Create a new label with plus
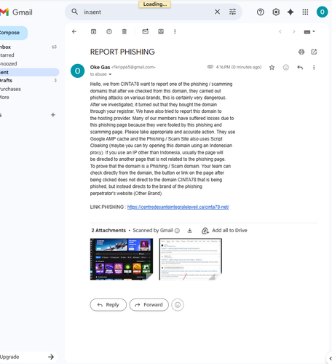The height and width of the screenshot is (364, 332). 53,115
